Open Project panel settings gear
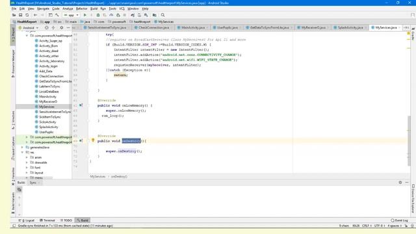416x234 pixels. pyautogui.click(x=62, y=27)
